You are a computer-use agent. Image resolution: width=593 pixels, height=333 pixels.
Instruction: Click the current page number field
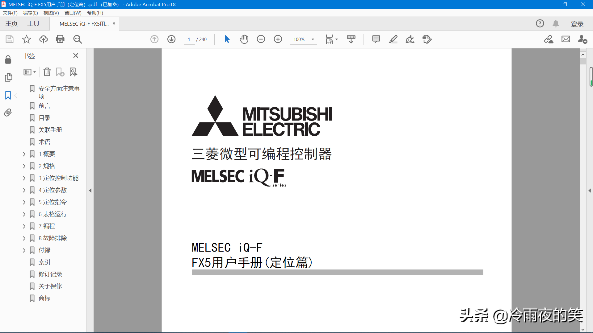pyautogui.click(x=189, y=39)
